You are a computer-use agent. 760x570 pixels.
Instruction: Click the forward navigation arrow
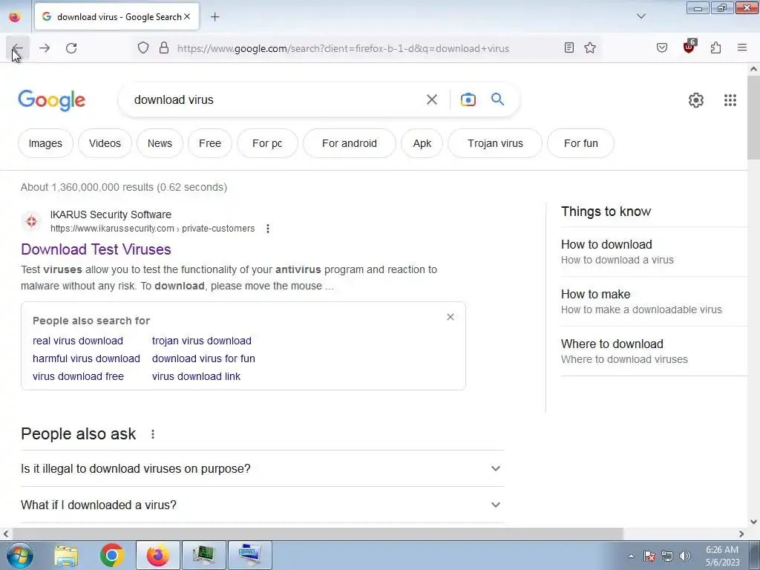45,48
